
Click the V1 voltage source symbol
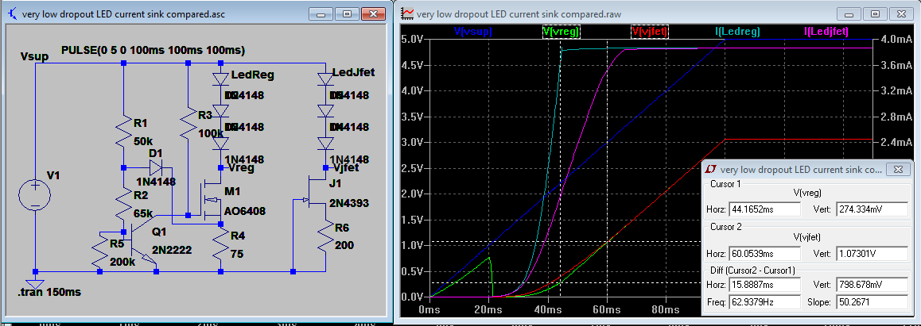point(35,194)
